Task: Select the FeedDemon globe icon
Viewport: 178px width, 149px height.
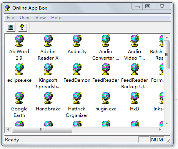Action: tap(77, 69)
